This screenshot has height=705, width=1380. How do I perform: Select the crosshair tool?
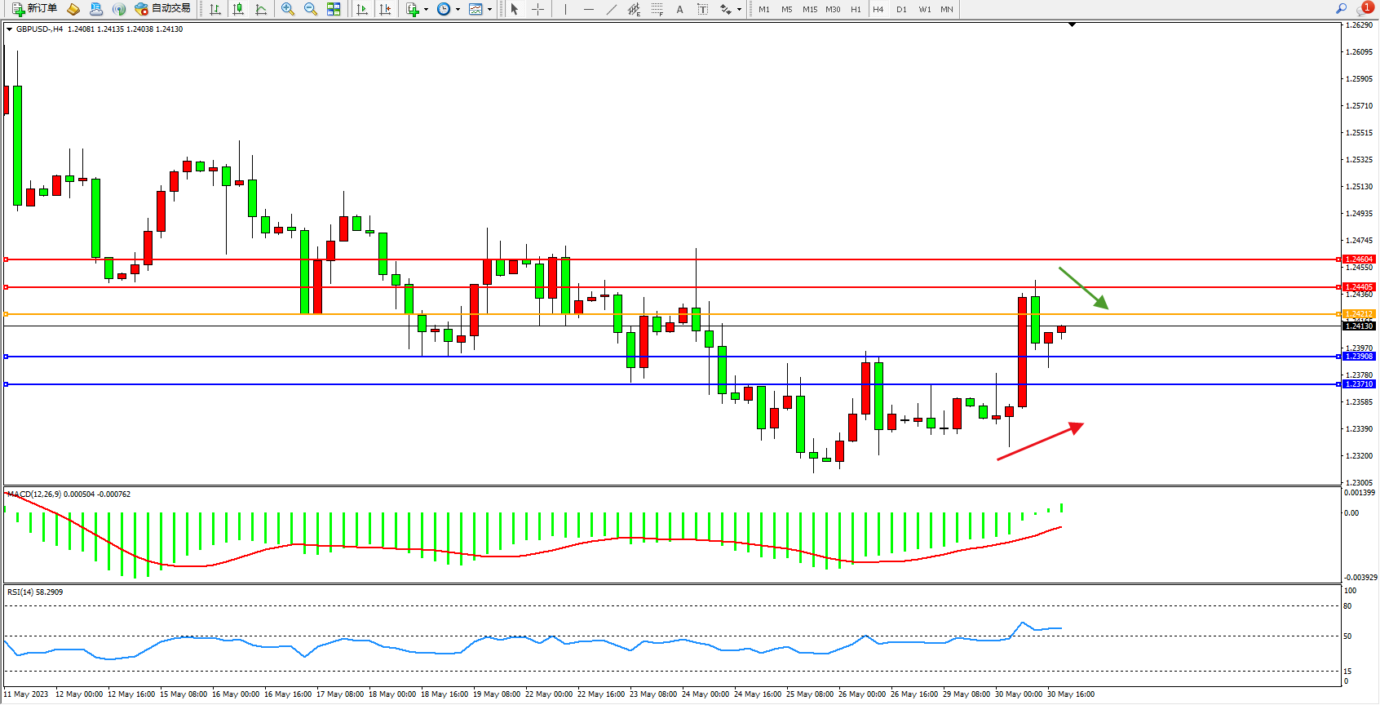point(538,9)
